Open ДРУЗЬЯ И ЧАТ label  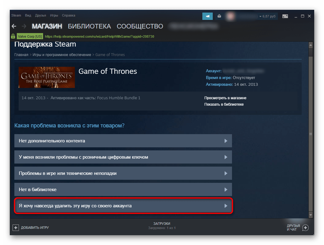coord(293,228)
